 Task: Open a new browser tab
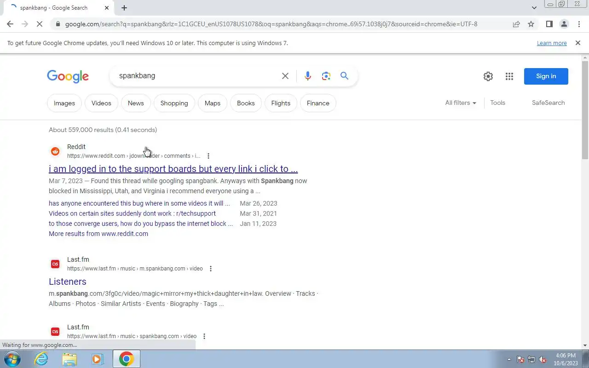coord(124,8)
